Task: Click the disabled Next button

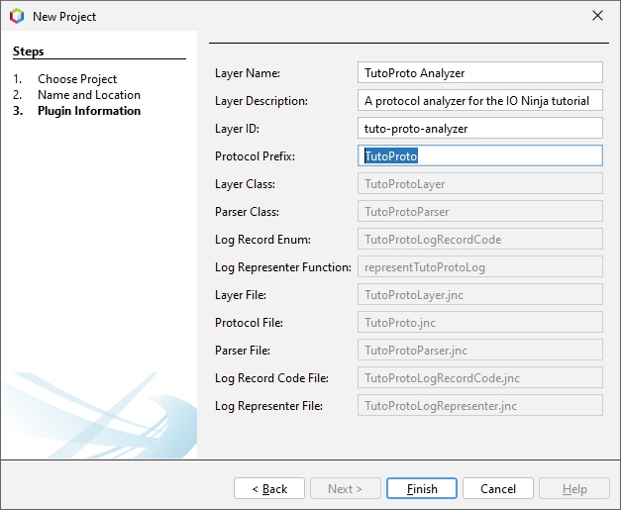Action: 346,488
